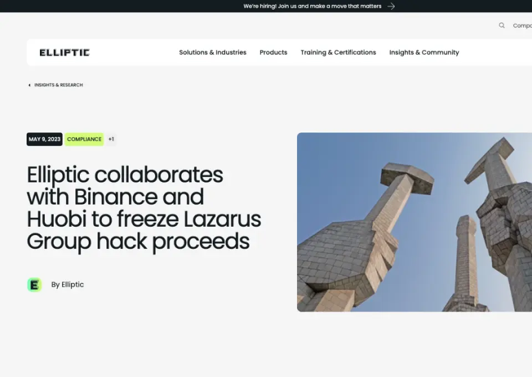
Task: Click the We're hiring banner text
Action: pyautogui.click(x=313, y=6)
